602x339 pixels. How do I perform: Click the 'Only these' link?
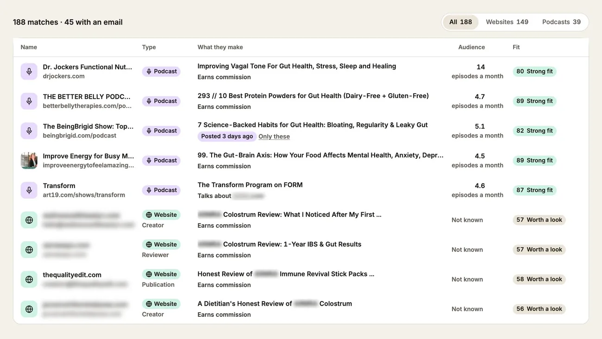click(274, 137)
